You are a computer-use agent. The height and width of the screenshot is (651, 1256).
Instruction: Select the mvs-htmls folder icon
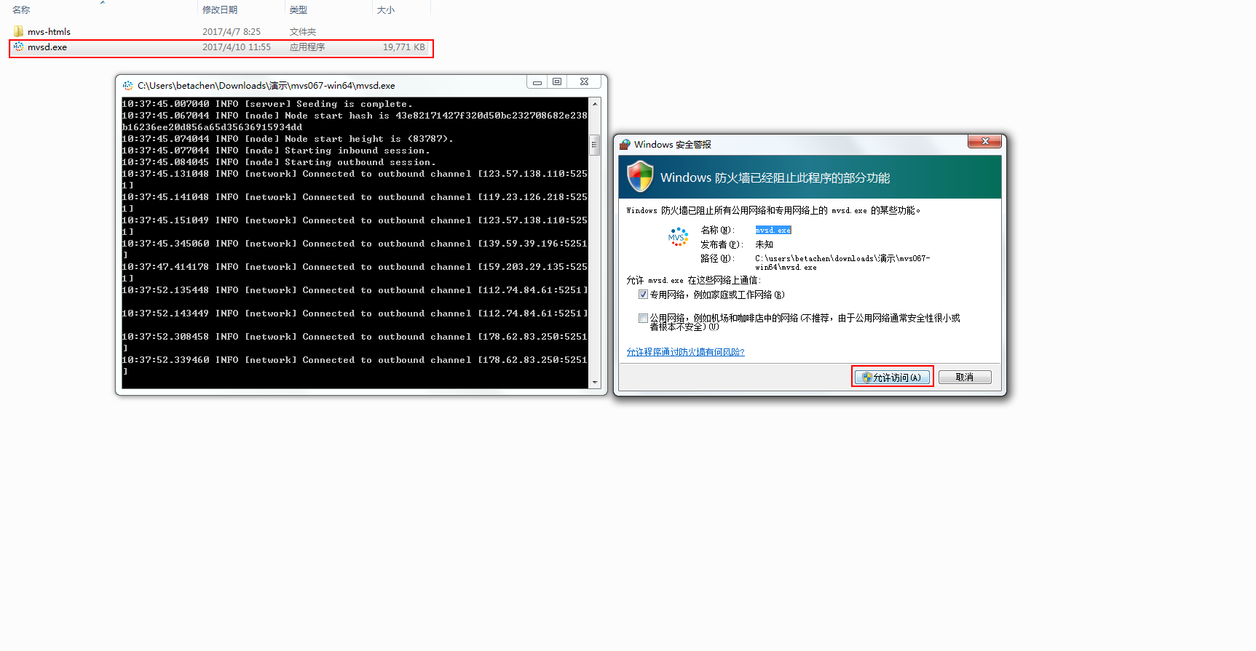pyautogui.click(x=18, y=31)
